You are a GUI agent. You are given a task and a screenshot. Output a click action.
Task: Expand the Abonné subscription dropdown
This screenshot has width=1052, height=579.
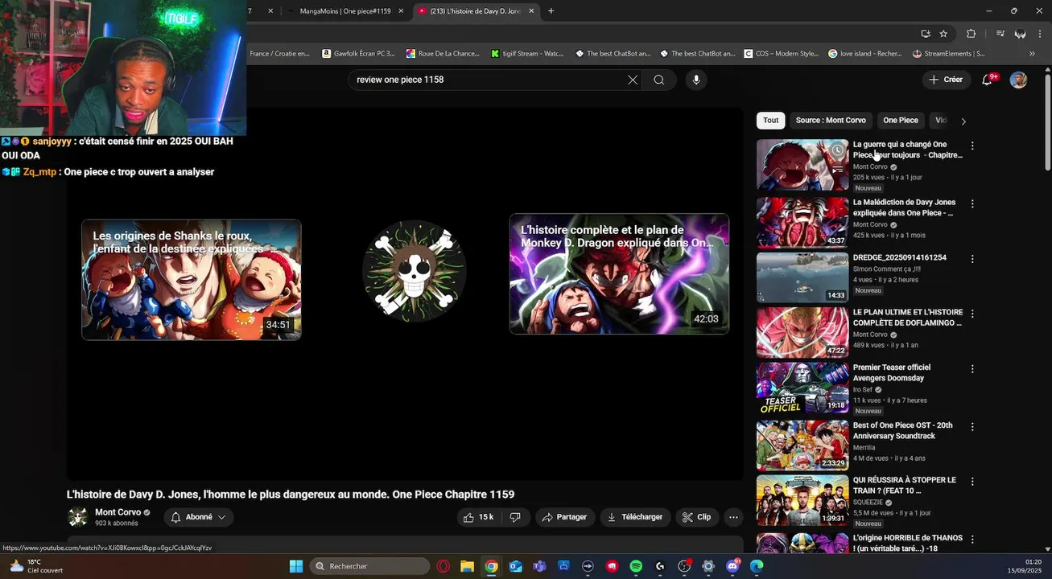199,517
